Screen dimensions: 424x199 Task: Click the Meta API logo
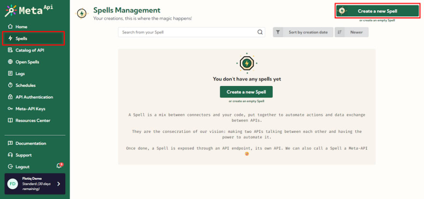click(x=29, y=11)
